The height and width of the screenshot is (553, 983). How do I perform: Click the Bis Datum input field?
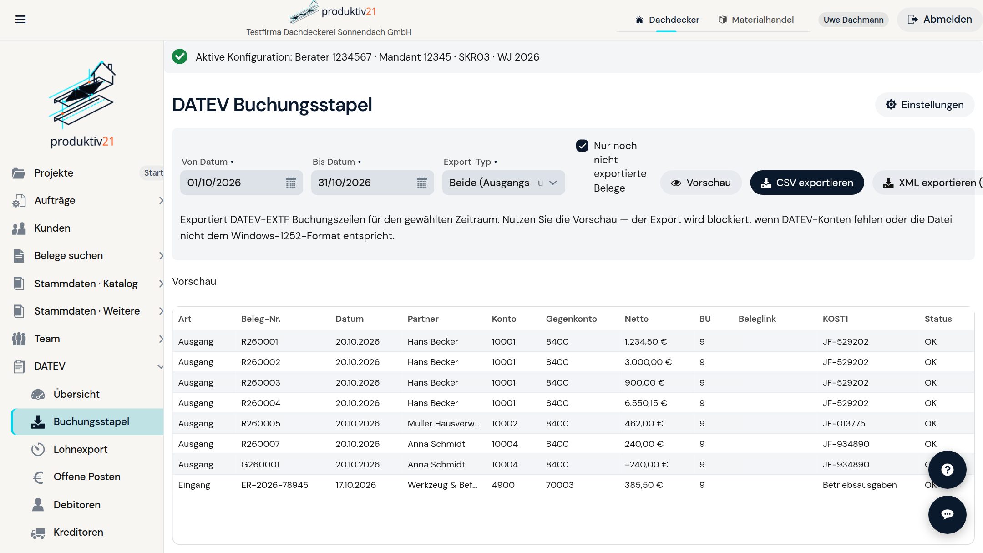(x=373, y=183)
